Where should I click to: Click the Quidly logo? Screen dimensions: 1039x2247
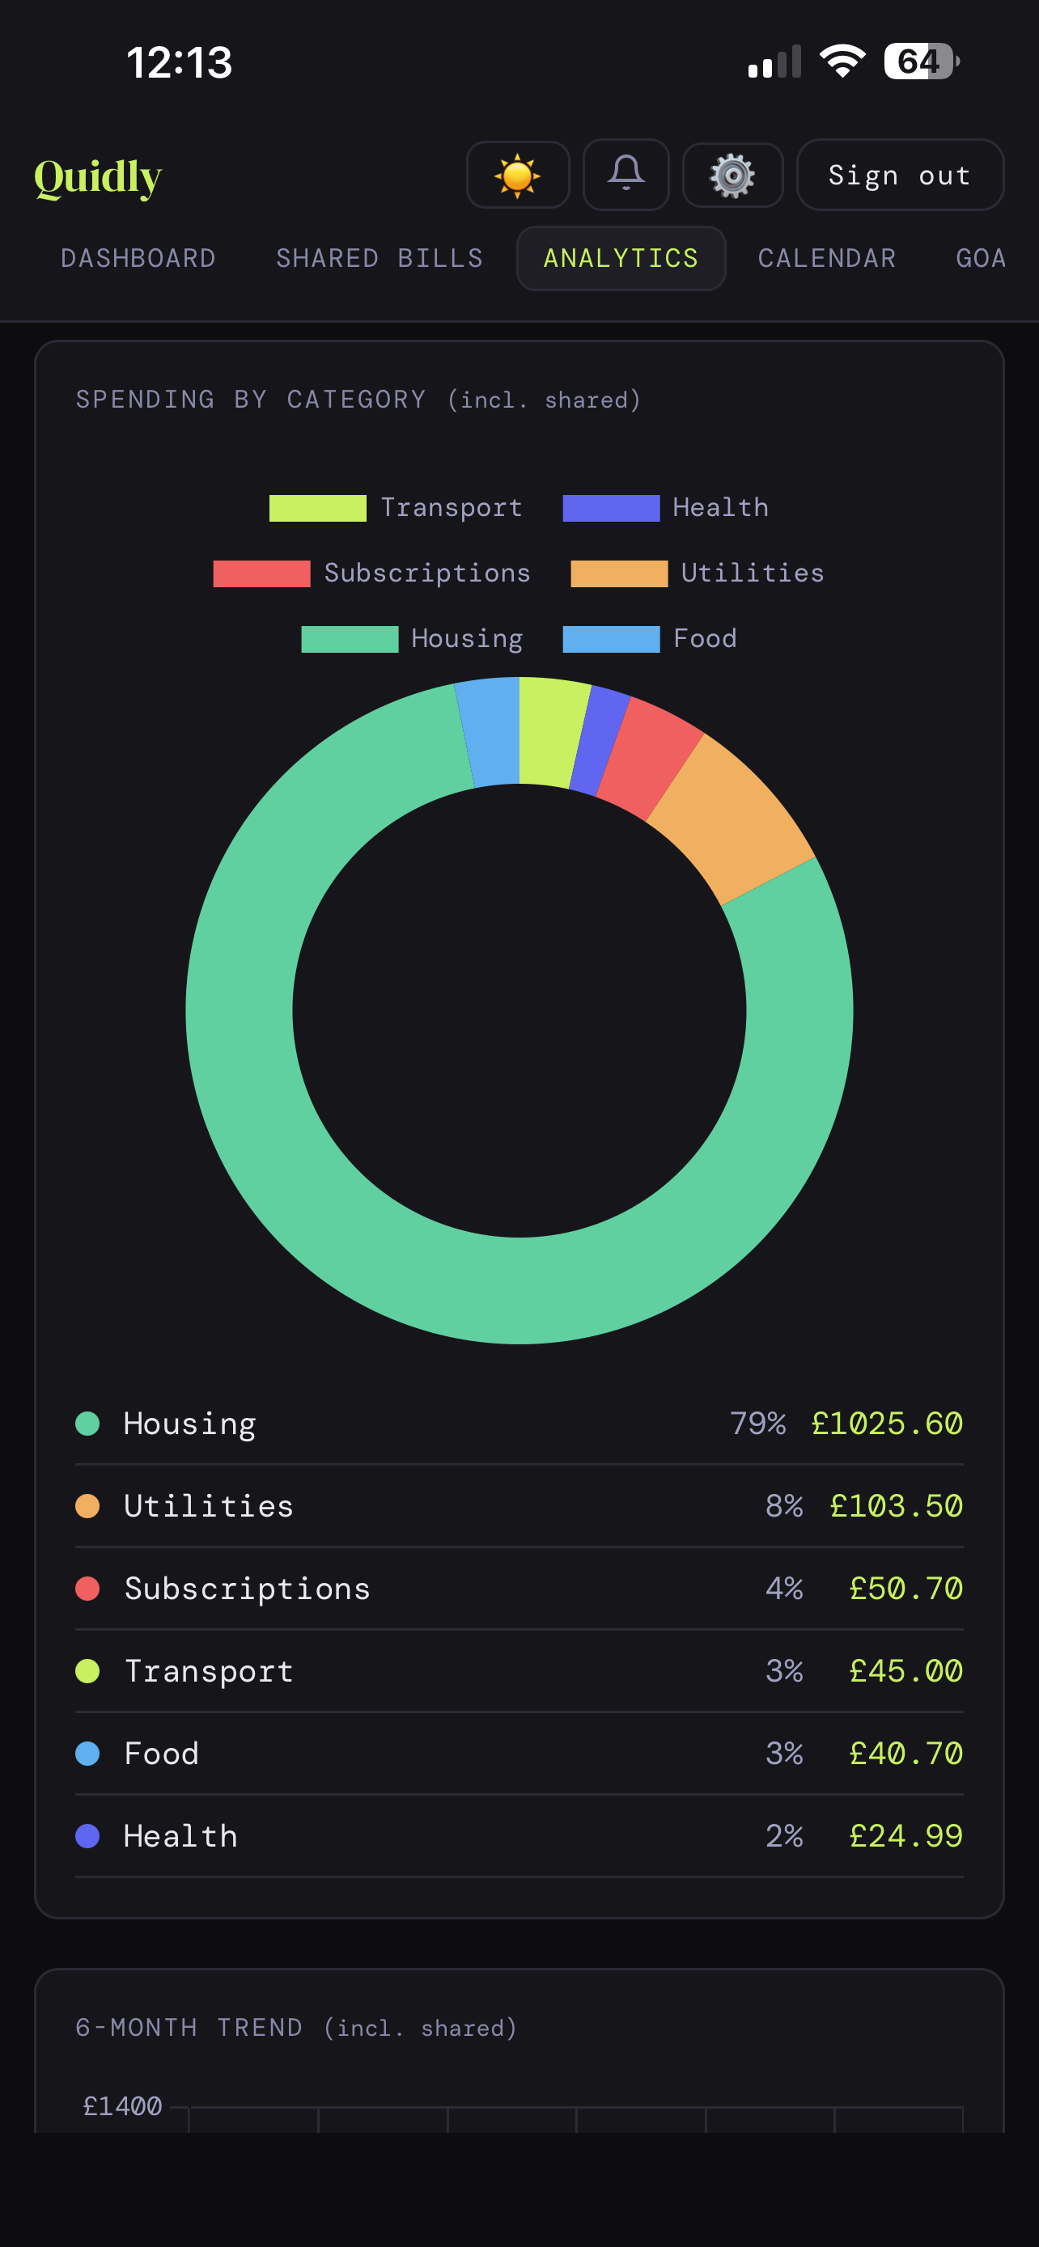point(100,176)
